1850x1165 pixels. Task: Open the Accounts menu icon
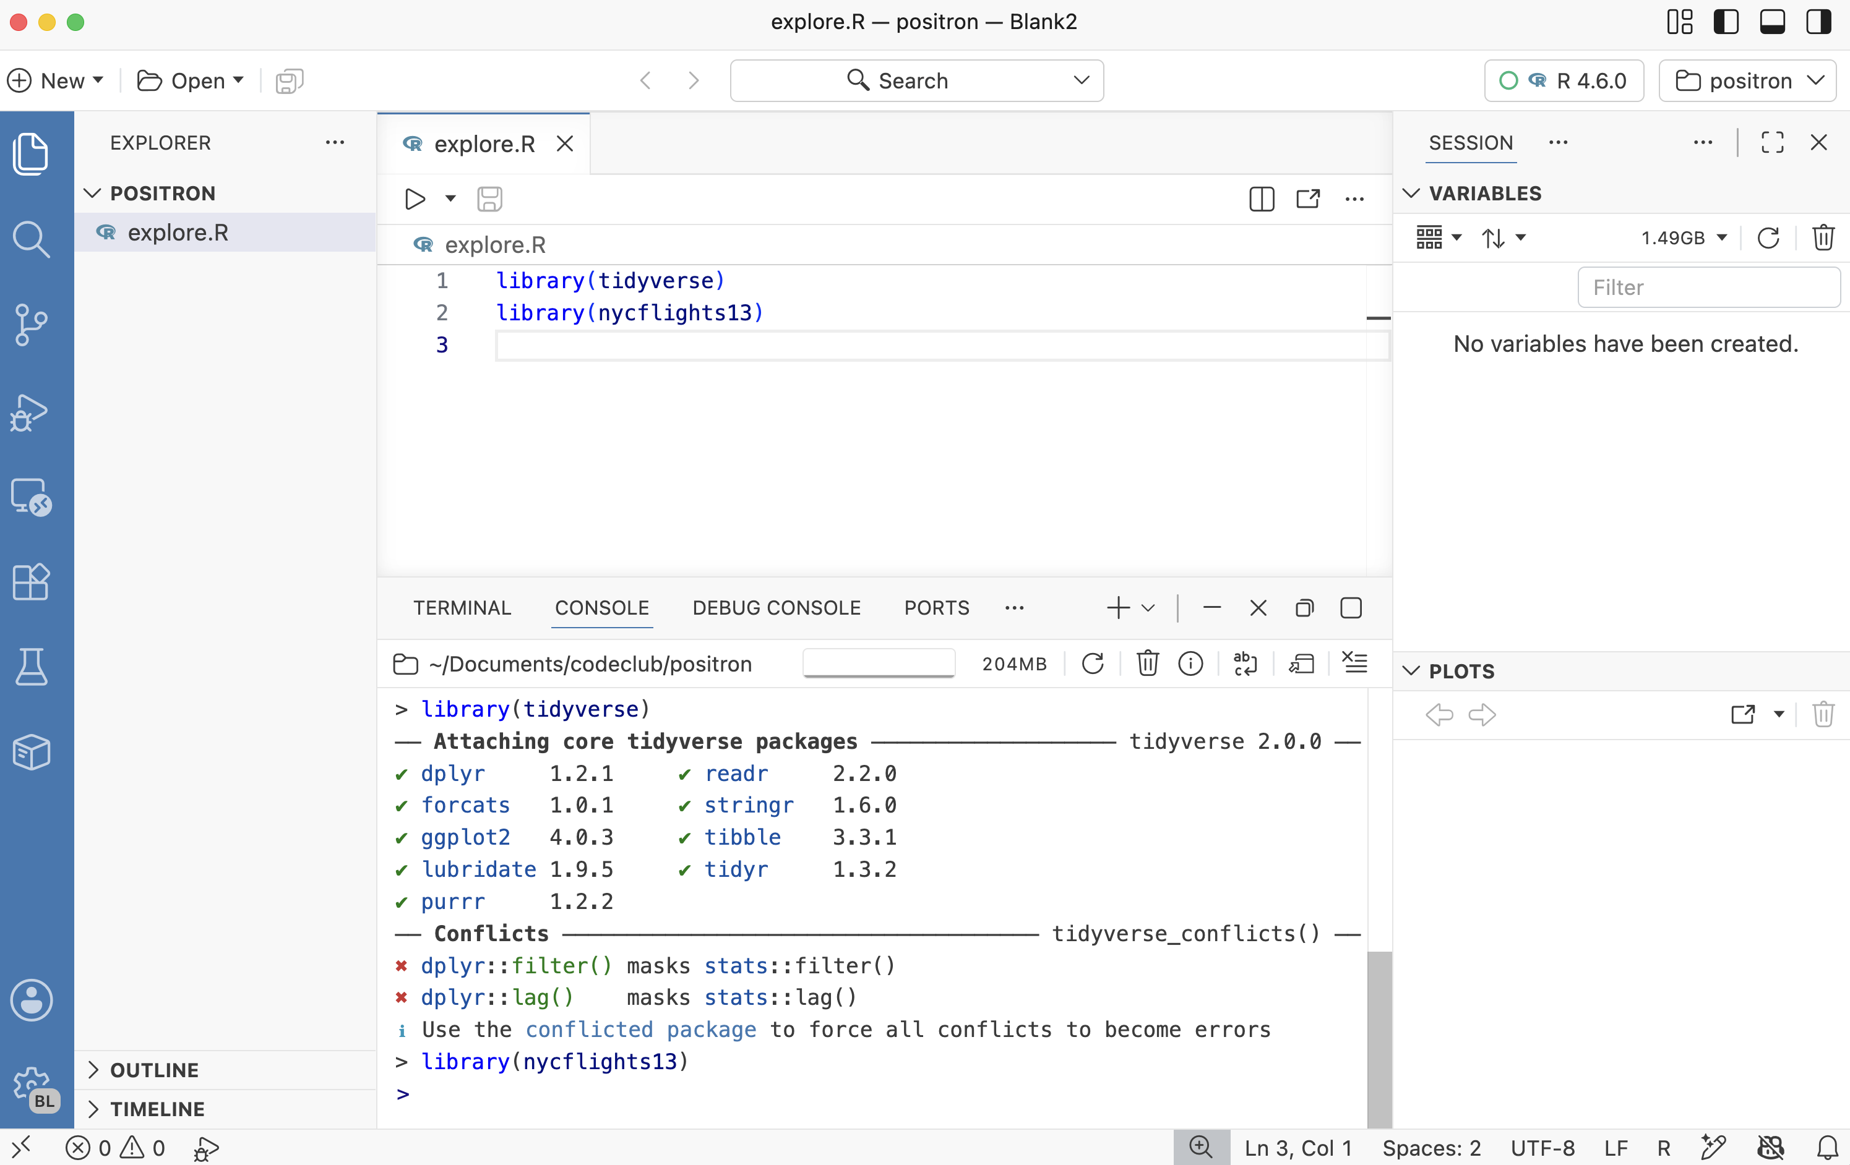[31, 1000]
